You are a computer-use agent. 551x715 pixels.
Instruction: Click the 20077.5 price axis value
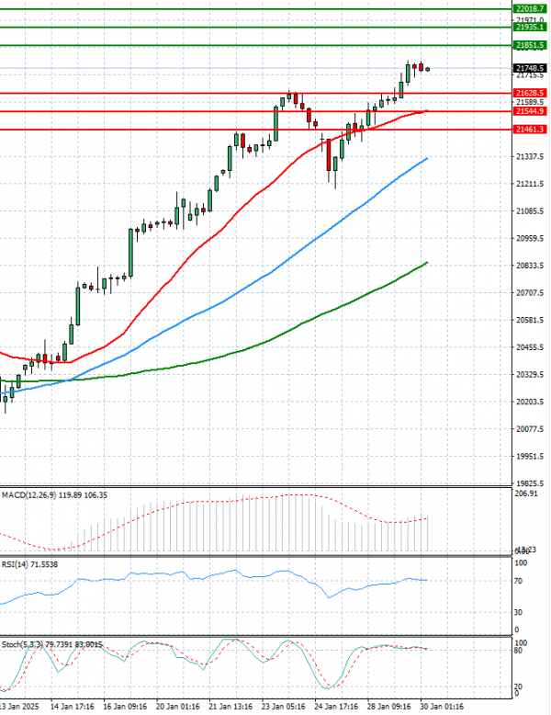[x=530, y=429]
